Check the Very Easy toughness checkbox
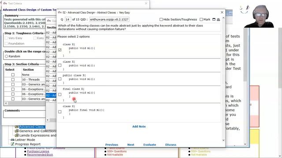 click(x=7, y=38)
